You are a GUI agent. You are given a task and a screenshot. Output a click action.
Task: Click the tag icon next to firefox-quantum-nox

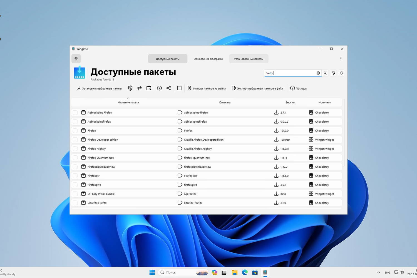[x=180, y=158]
